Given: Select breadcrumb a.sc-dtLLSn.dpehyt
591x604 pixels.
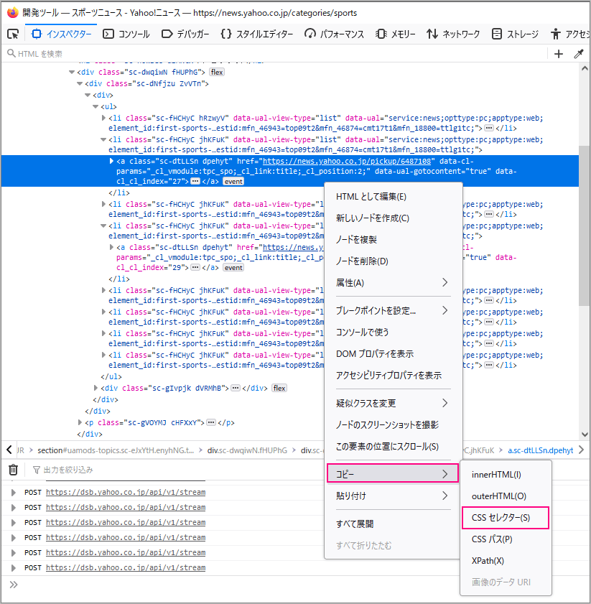Looking at the screenshot, I should [x=541, y=450].
